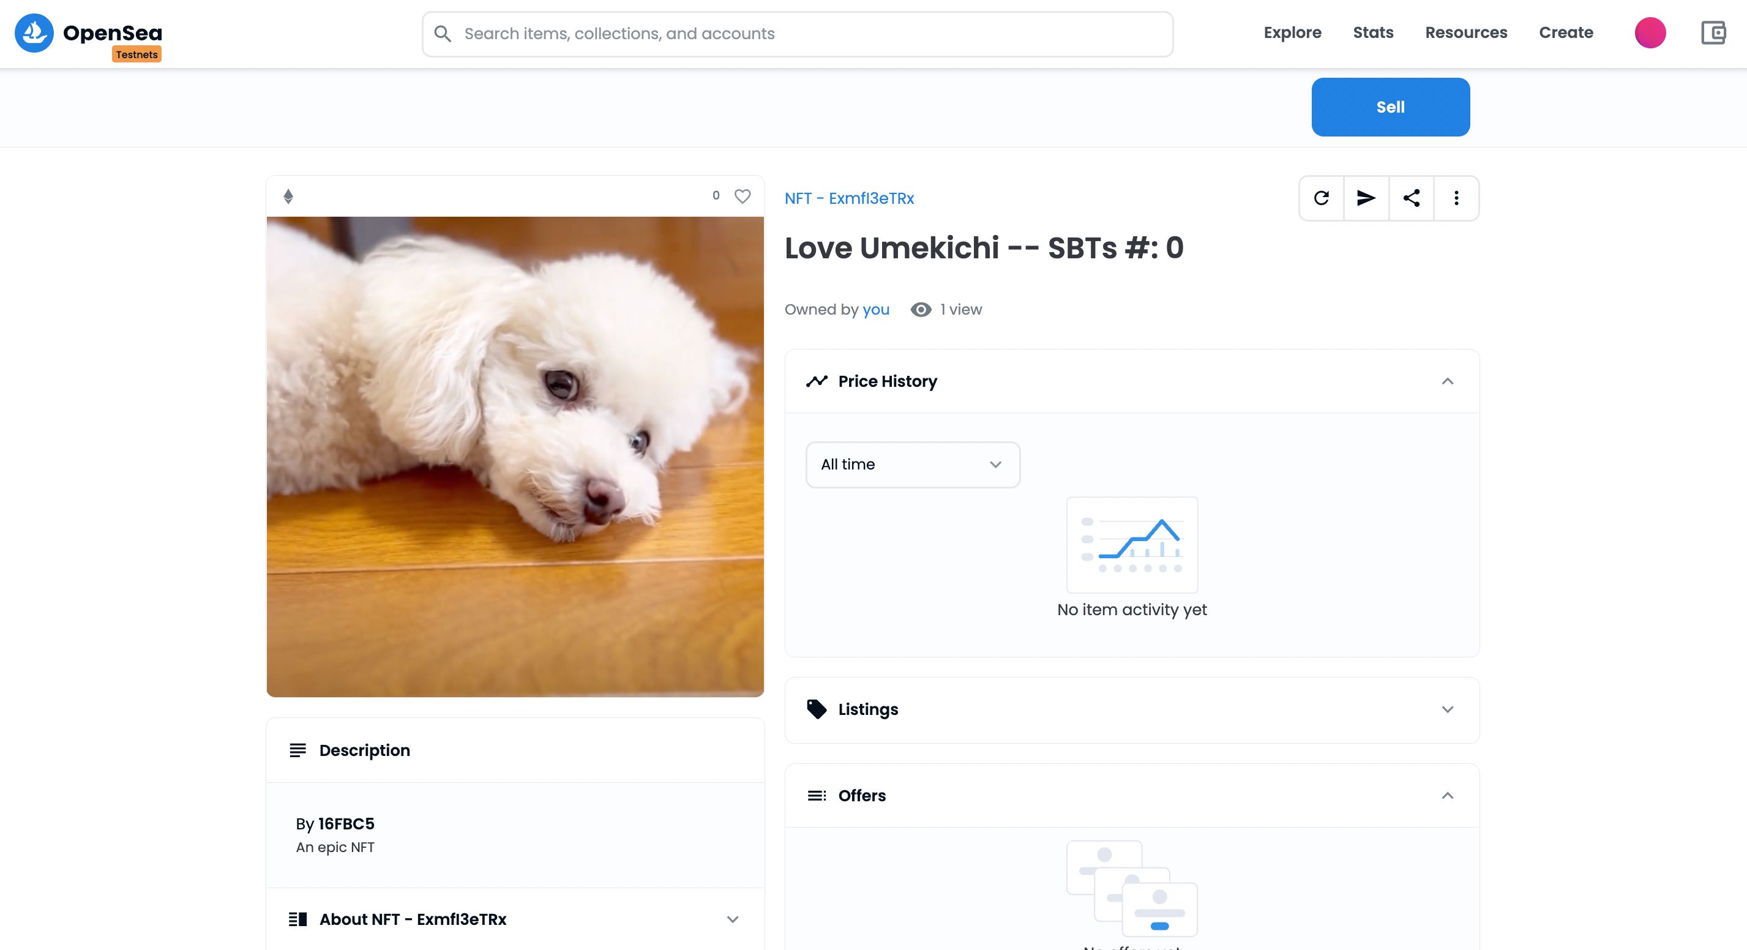1747x950 pixels.
Task: Focus the search items input field
Action: point(798,34)
